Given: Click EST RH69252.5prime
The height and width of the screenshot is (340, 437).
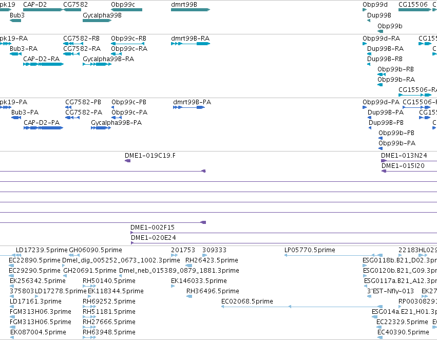Looking at the screenshot, I should click(89, 307).
